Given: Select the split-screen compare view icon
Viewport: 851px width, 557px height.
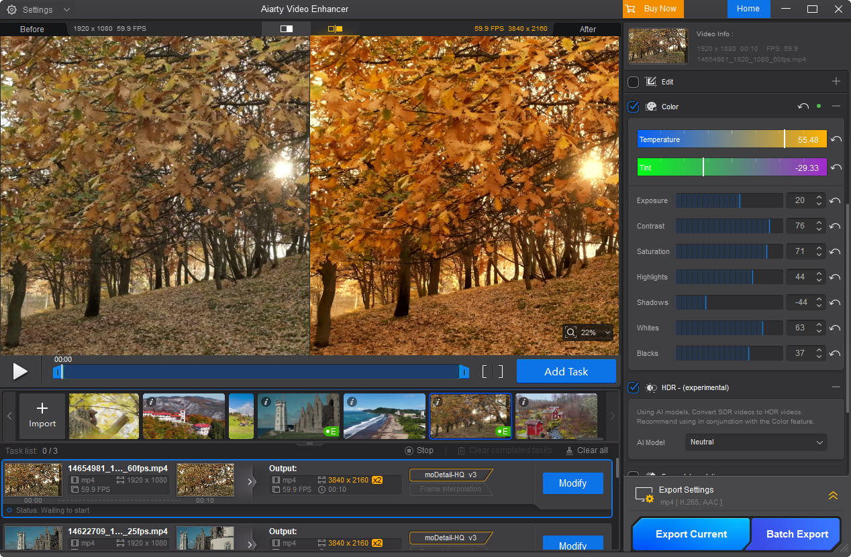Looking at the screenshot, I should (x=287, y=29).
